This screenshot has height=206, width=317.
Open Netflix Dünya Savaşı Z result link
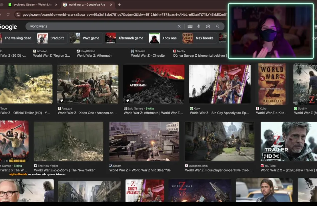(x=200, y=56)
